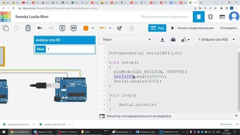Expand options for swanky_luulia_blorr1.ino download
This screenshot has height=135, width=240.
(x=70, y=124)
